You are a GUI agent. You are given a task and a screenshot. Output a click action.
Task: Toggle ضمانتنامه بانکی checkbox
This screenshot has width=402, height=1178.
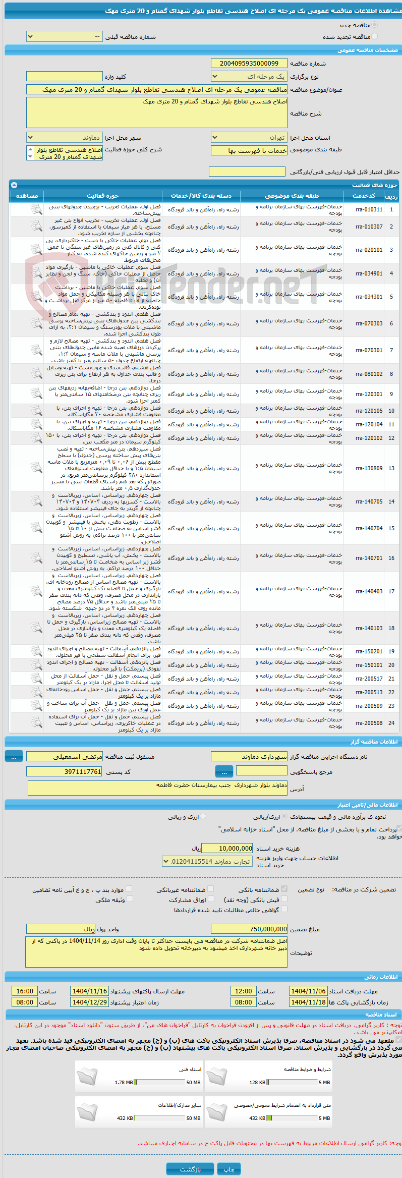[x=284, y=888]
